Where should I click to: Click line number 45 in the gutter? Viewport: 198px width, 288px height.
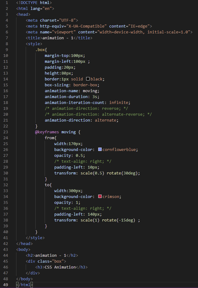pyautogui.click(x=6, y=261)
